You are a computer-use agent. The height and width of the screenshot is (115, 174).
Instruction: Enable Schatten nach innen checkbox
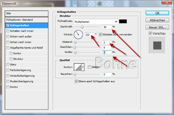pyautogui.click(x=8, y=31)
